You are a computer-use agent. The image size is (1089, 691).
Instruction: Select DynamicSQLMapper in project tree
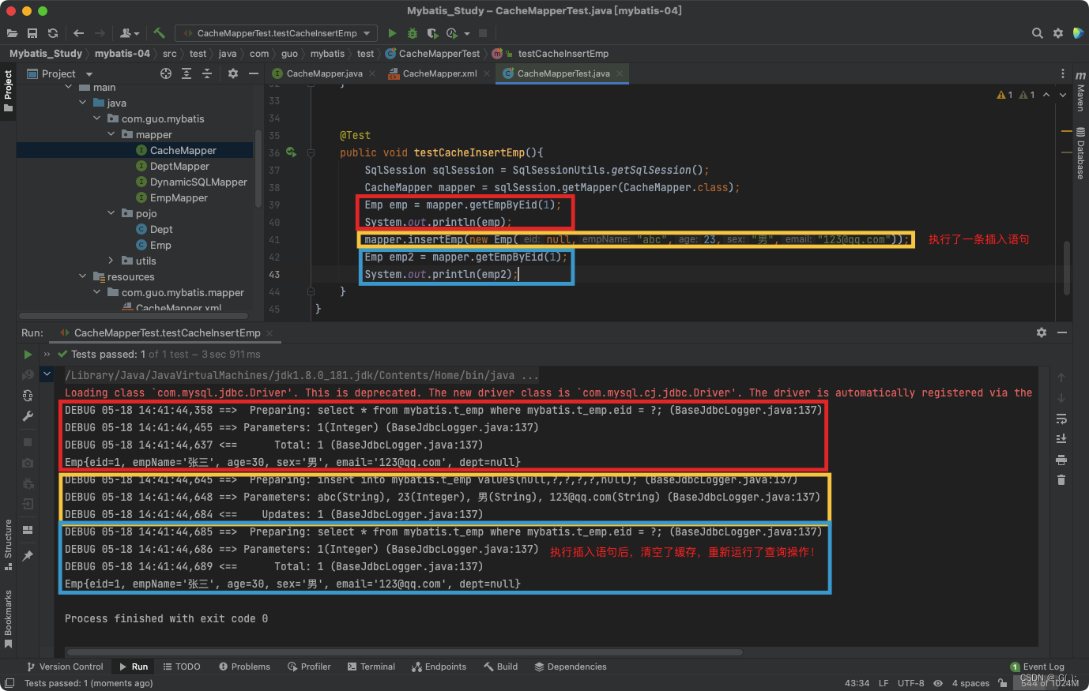coord(198,182)
